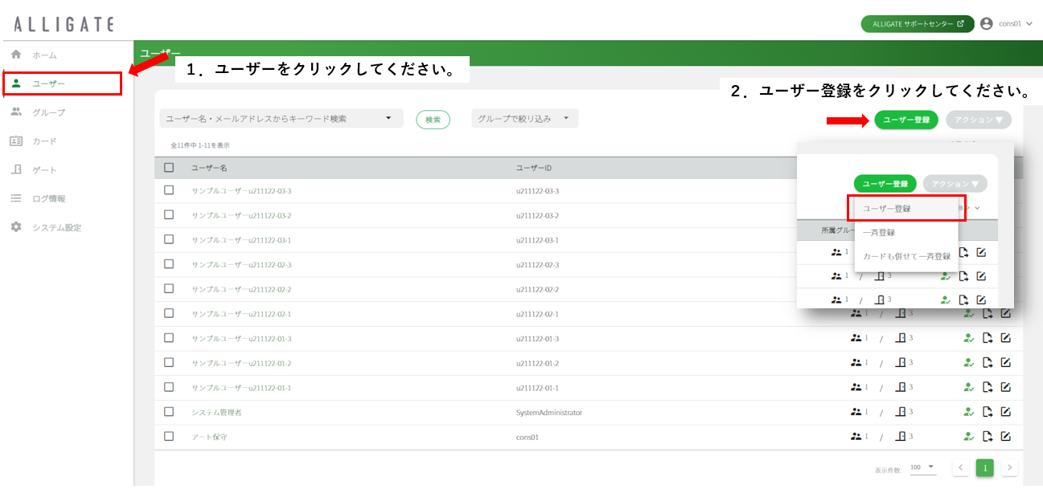
Task: Click the cons01 user ID cell in table
Action: 528,437
